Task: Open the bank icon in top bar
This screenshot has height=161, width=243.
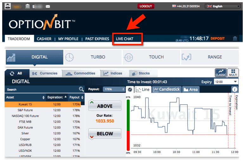Action: tap(28, 6)
